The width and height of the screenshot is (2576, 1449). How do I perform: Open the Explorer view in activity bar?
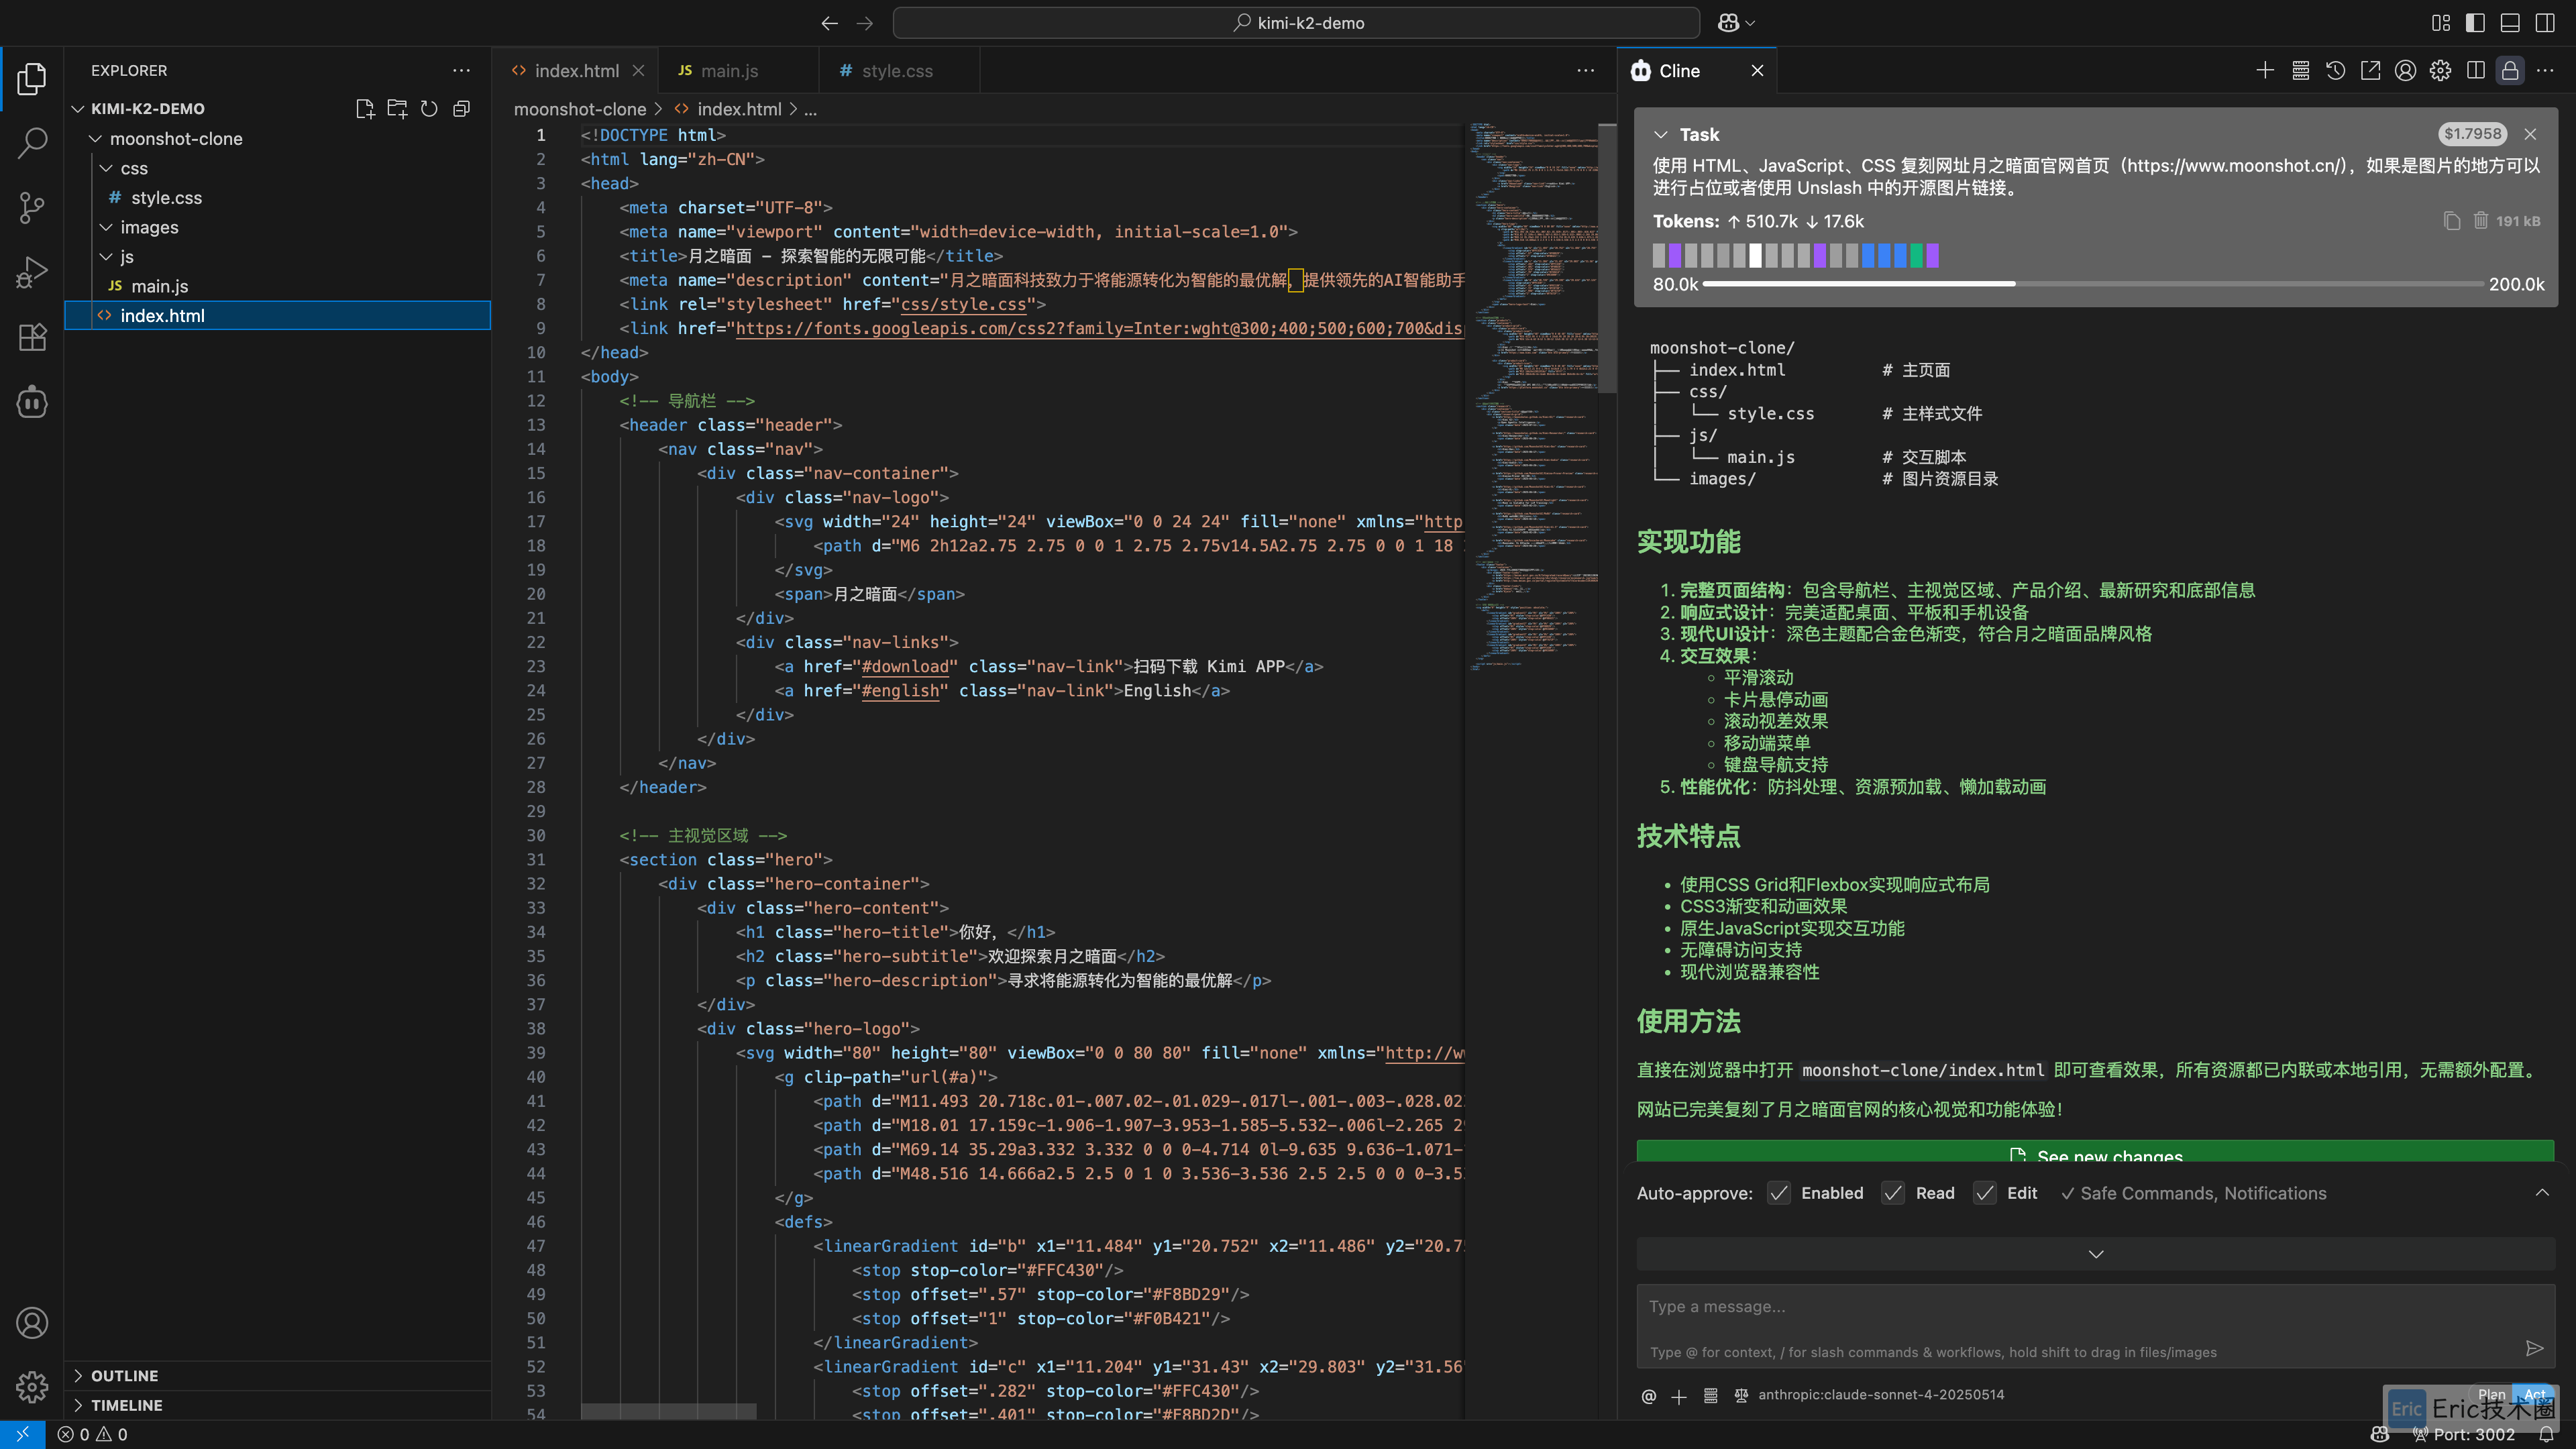32,78
